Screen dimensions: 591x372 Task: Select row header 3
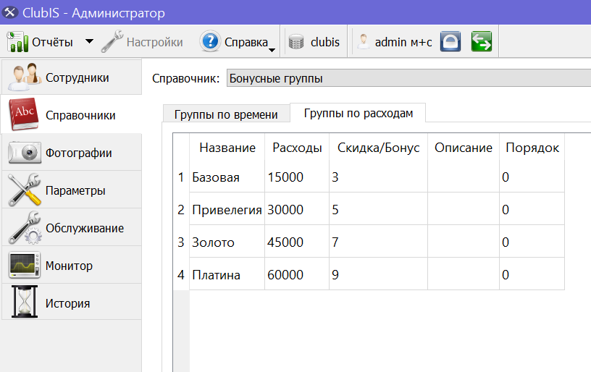click(181, 242)
